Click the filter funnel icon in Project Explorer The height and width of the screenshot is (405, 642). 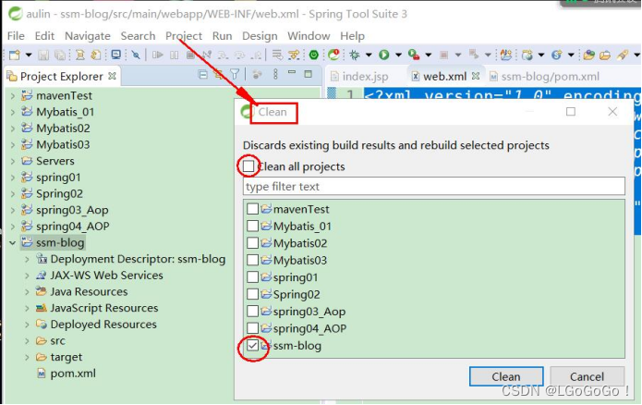click(x=235, y=74)
